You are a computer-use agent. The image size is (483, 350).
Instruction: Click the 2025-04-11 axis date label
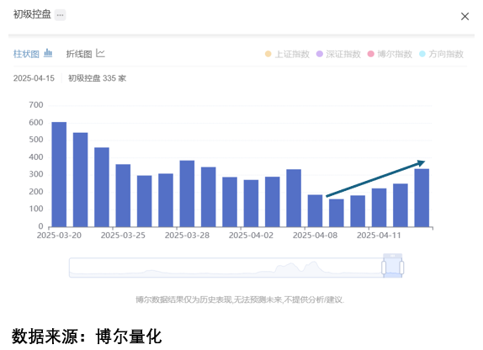[379, 236]
